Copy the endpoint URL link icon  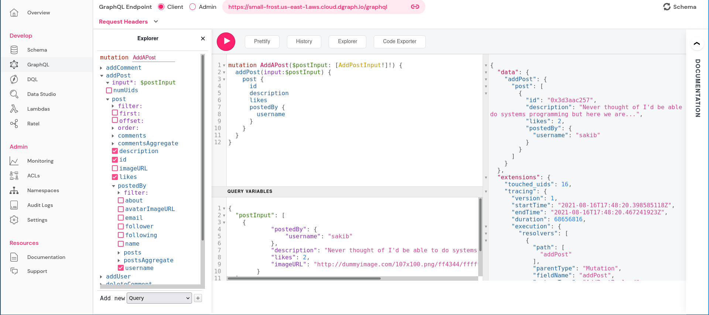(415, 7)
